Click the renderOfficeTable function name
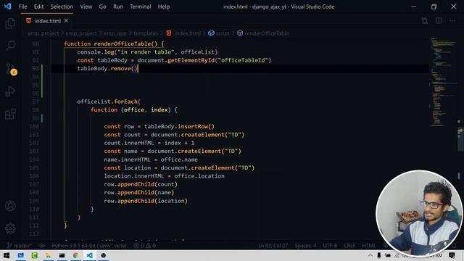The width and height of the screenshot is (464, 261). tap(123, 43)
